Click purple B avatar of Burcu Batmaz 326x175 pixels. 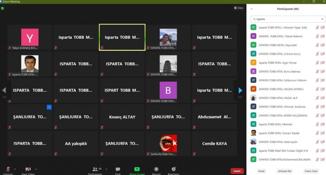(253, 71)
